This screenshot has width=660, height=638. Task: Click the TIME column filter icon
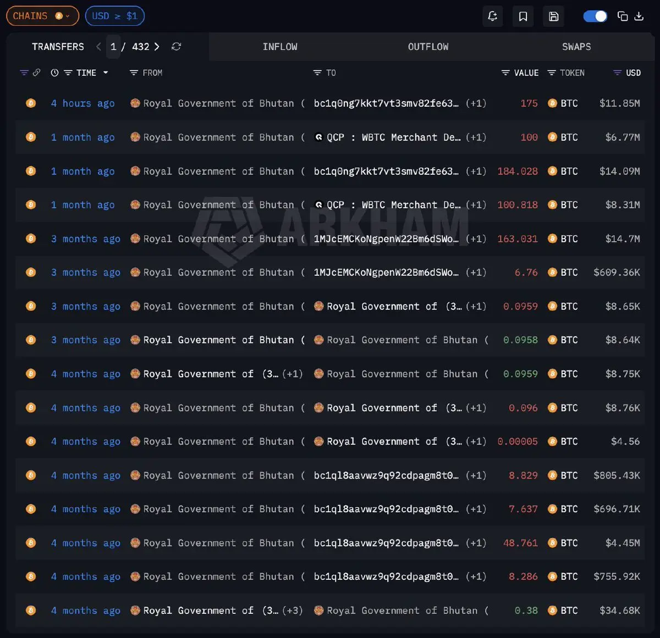click(x=68, y=73)
